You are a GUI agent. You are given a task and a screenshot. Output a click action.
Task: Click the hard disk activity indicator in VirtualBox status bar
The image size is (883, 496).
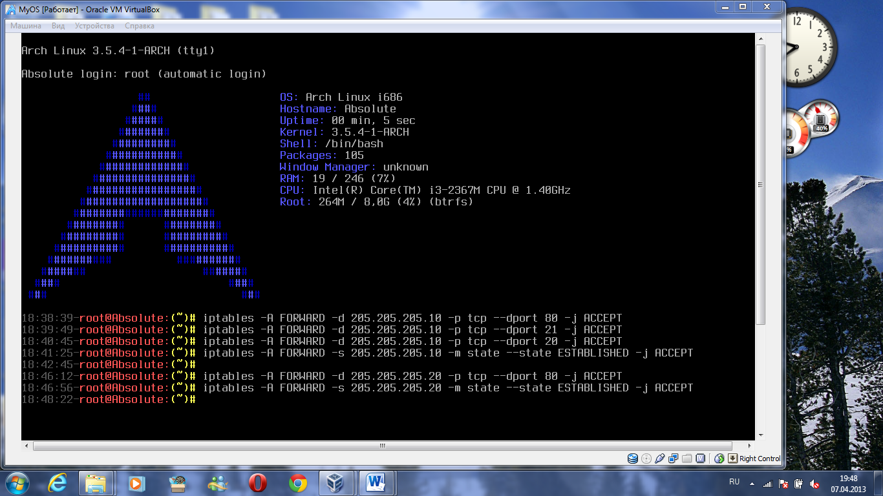click(x=633, y=459)
